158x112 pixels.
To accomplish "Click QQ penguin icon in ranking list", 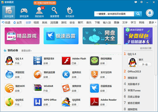I will (132, 62).
